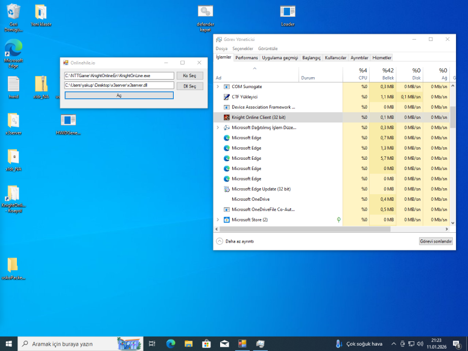
Task: Switch to the Hizmetler tab
Action: tap(382, 58)
